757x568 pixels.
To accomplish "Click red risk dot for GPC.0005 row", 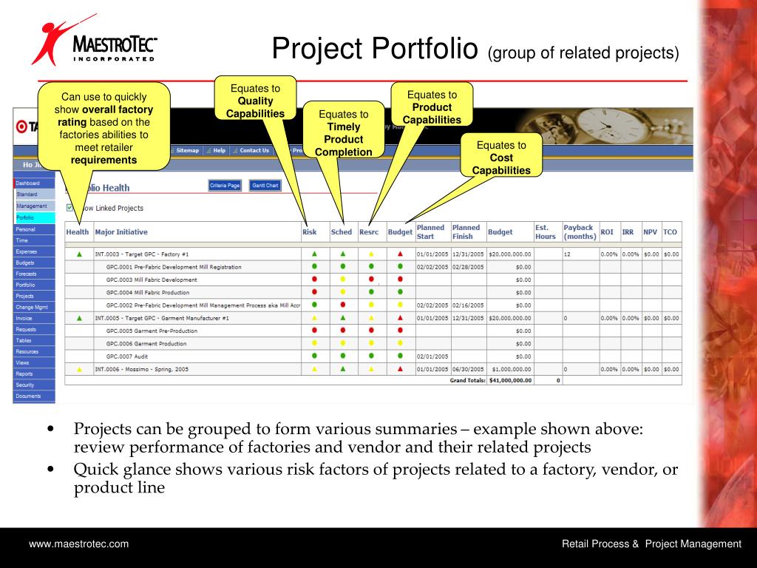I will pyautogui.click(x=314, y=331).
